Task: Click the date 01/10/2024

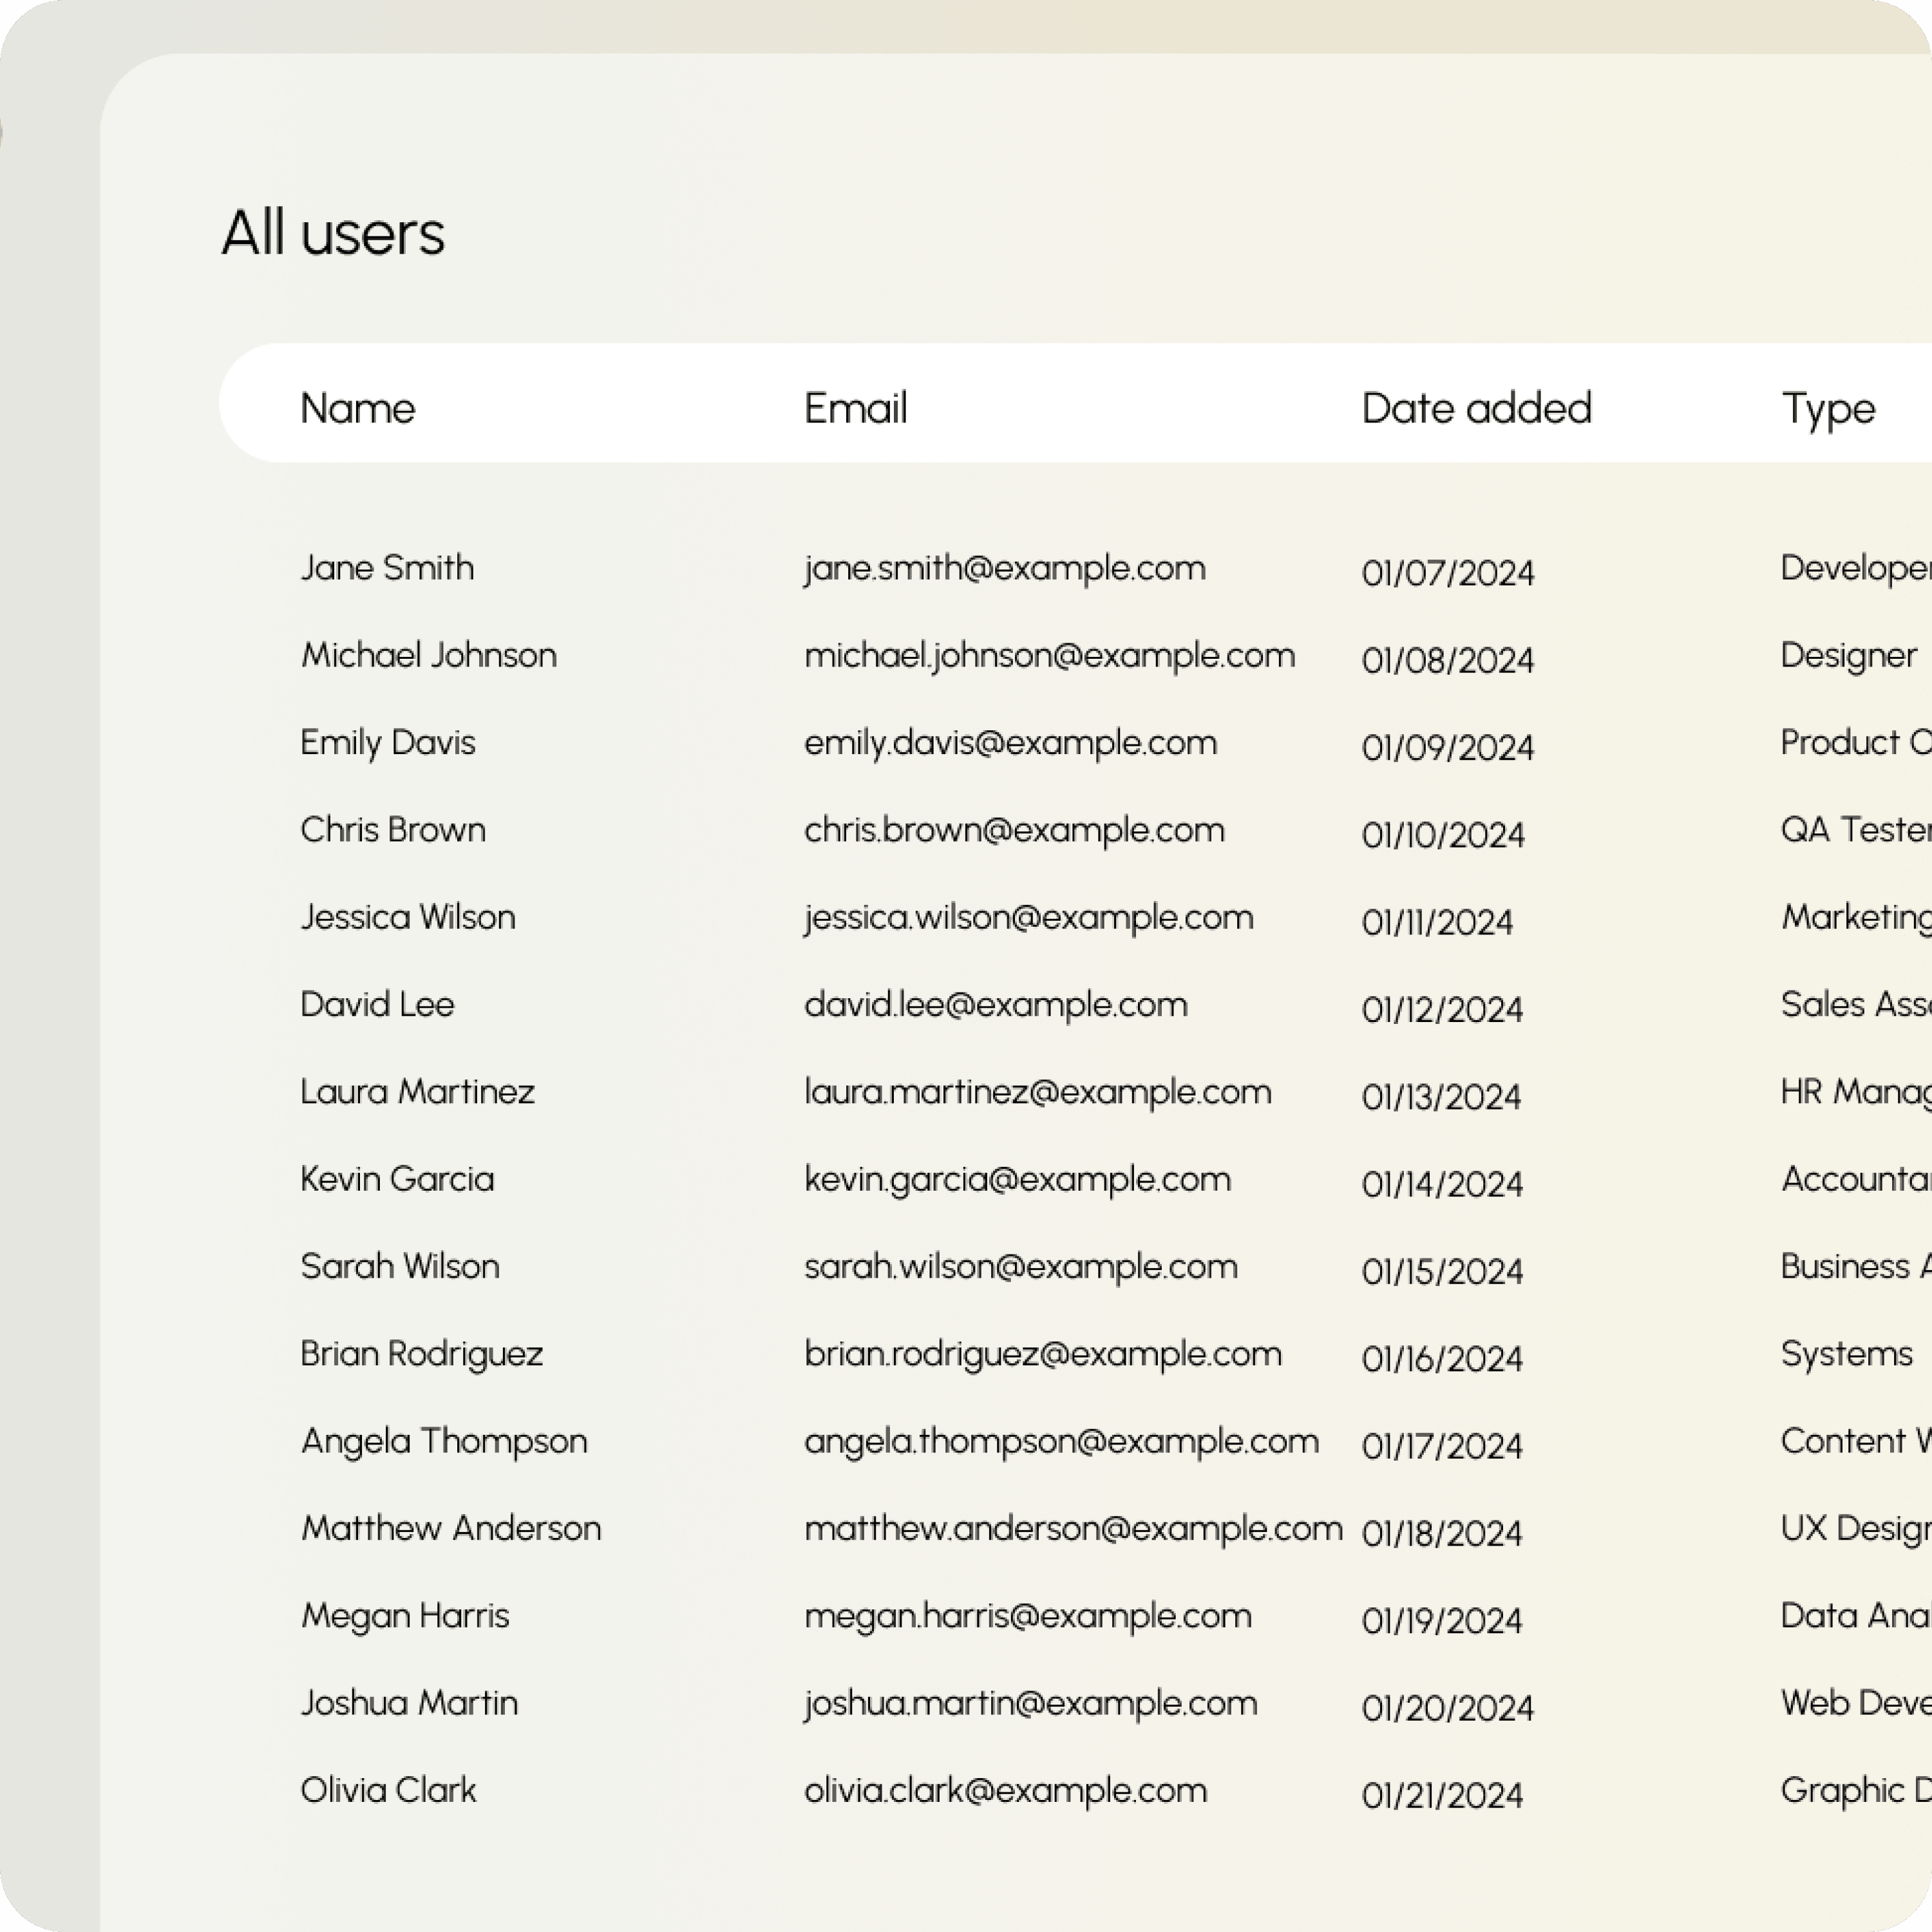Action: click(x=1443, y=835)
